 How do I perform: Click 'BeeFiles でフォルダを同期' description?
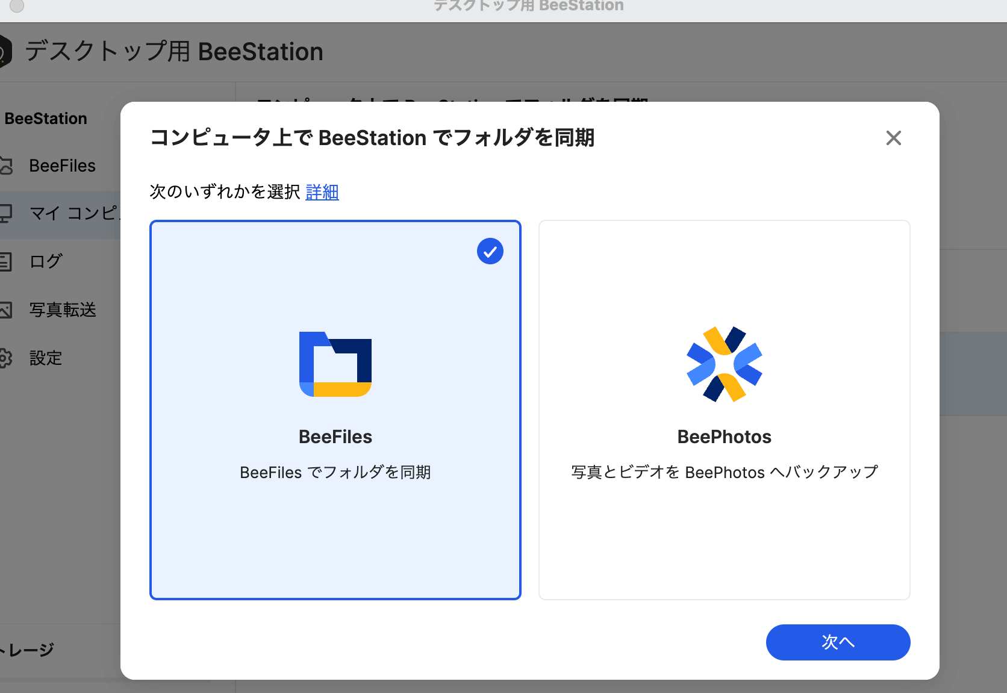click(x=335, y=472)
